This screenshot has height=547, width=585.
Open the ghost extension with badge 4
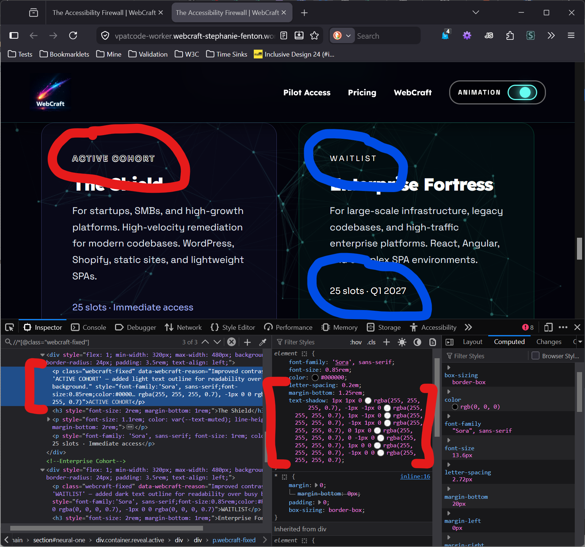click(446, 35)
